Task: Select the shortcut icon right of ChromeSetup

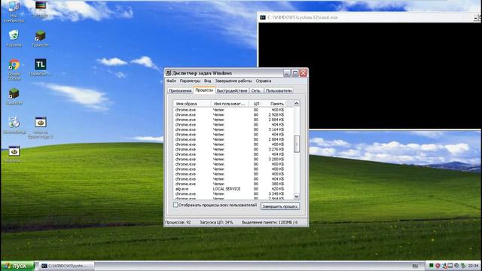Action: 40,127
